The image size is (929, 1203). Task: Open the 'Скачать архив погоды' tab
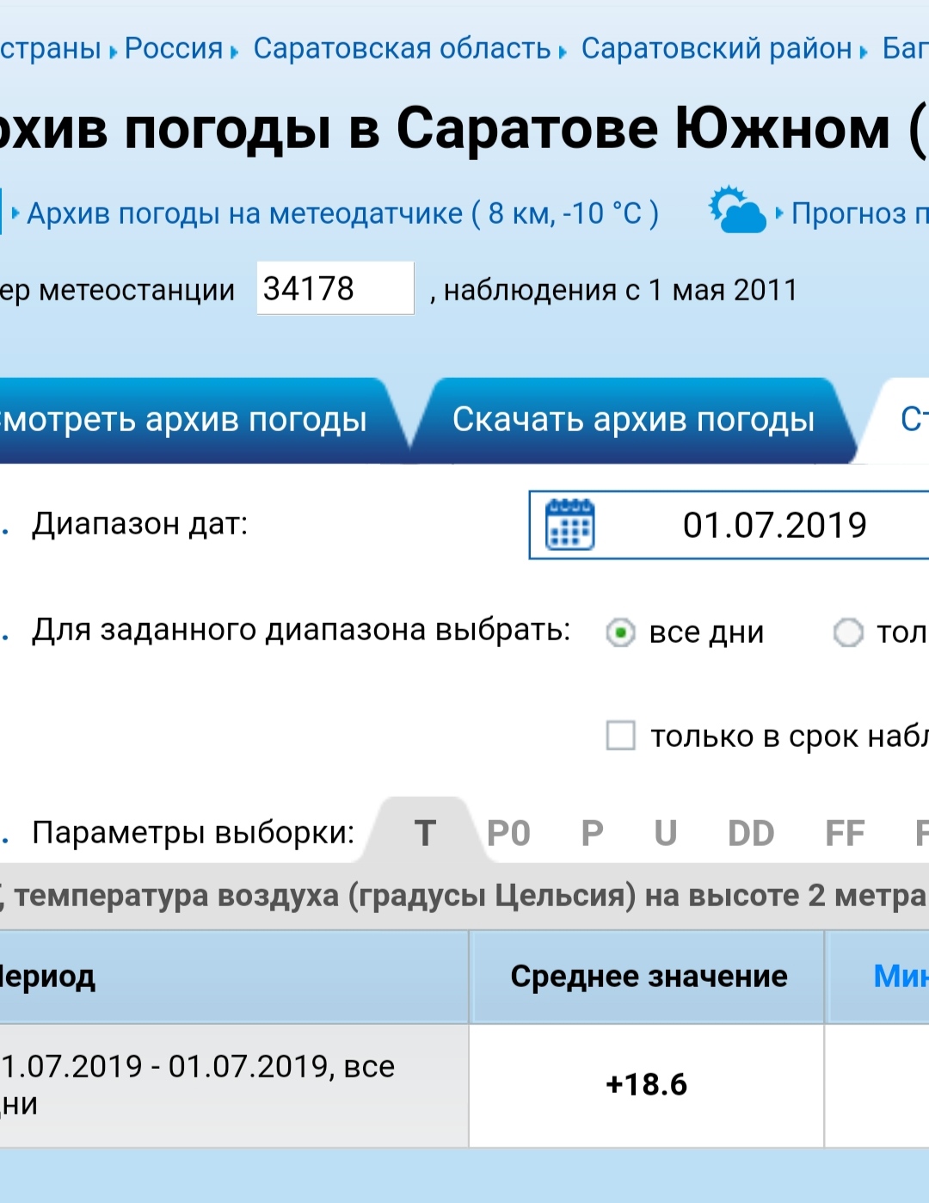[633, 420]
